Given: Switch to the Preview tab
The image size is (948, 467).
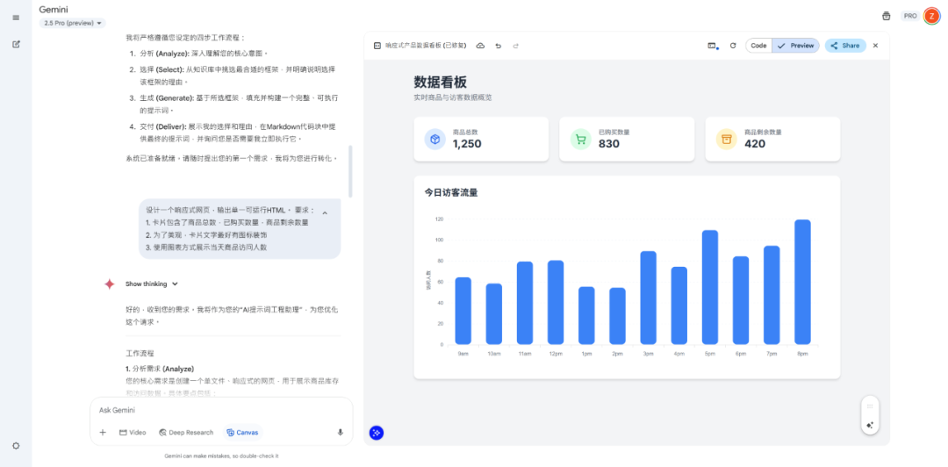Looking at the screenshot, I should pos(795,46).
